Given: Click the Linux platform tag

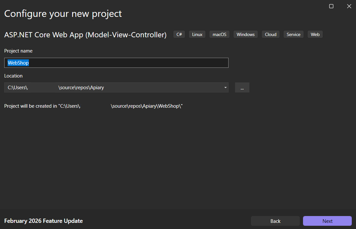Looking at the screenshot, I should pyautogui.click(x=197, y=34).
